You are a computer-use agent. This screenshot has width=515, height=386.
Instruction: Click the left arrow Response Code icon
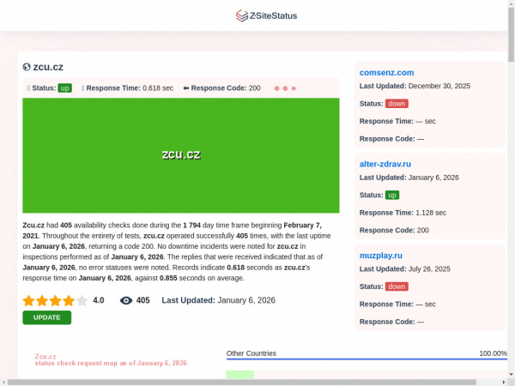coord(185,88)
